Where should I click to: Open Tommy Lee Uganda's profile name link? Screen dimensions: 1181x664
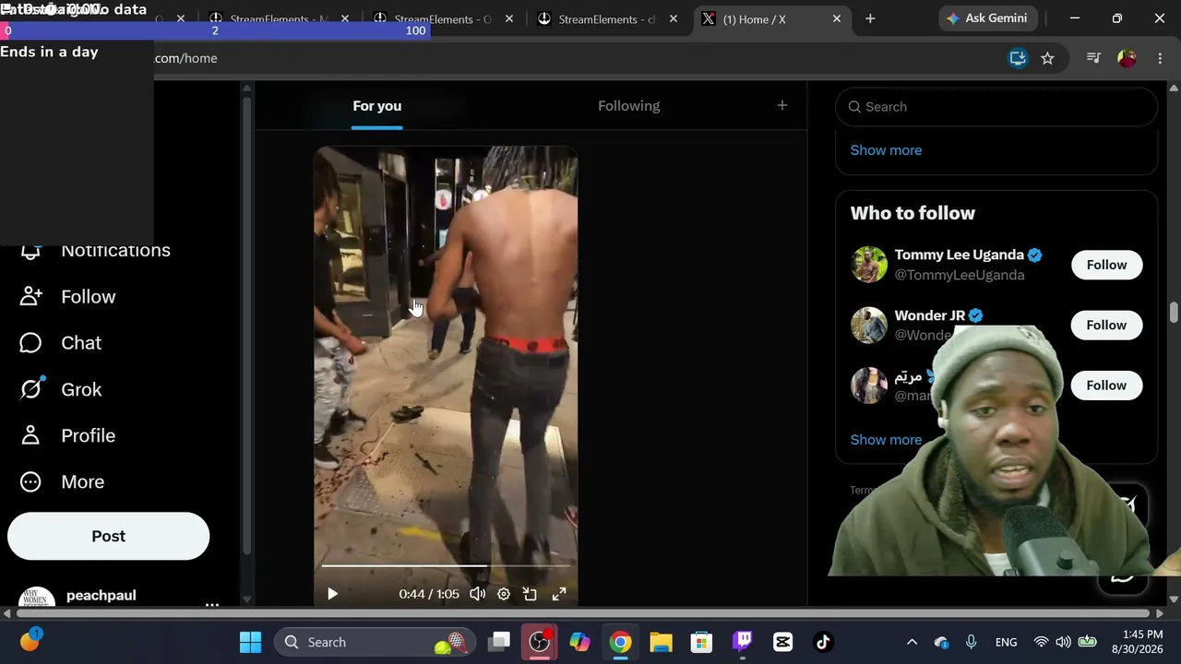pos(959,255)
